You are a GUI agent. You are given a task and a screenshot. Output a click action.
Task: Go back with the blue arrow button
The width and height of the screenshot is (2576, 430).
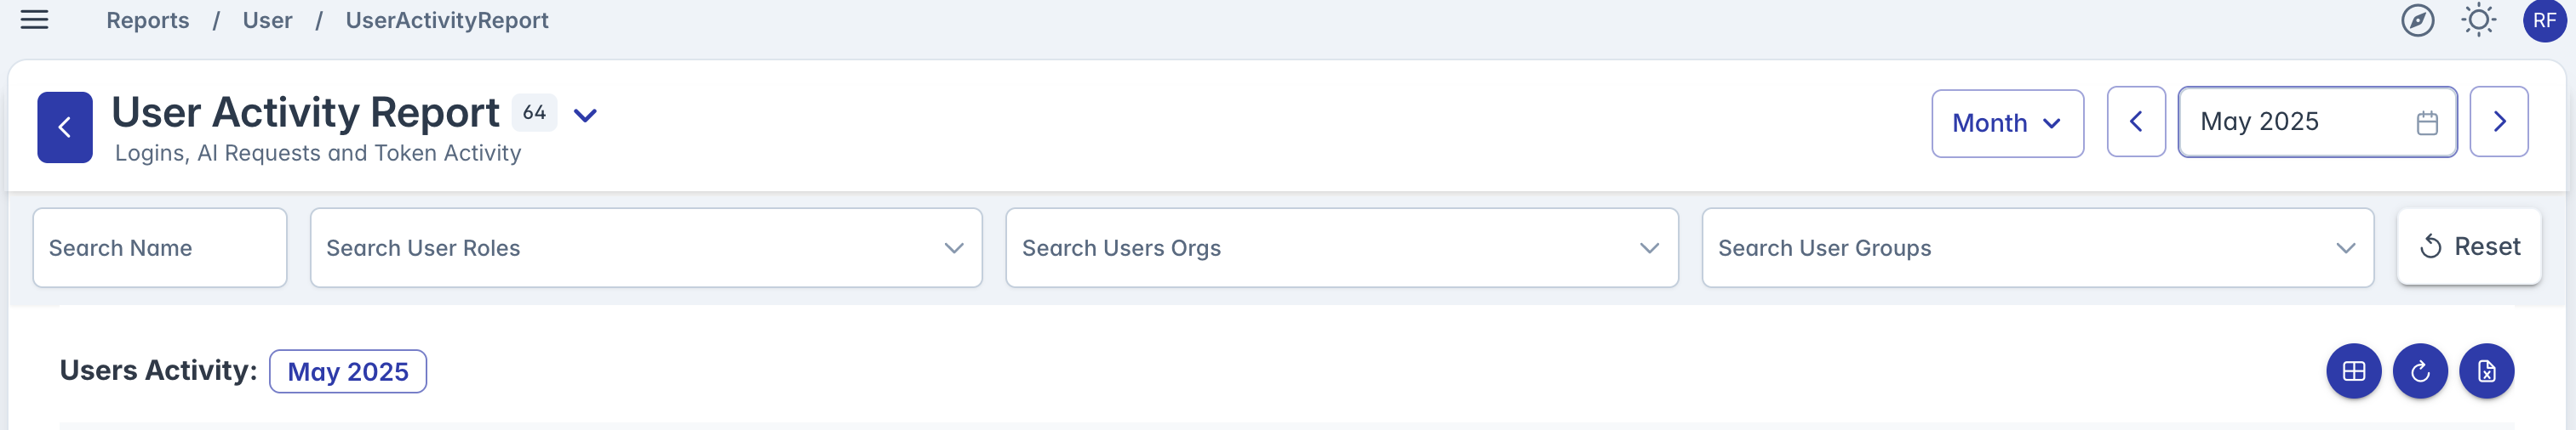coord(65,127)
